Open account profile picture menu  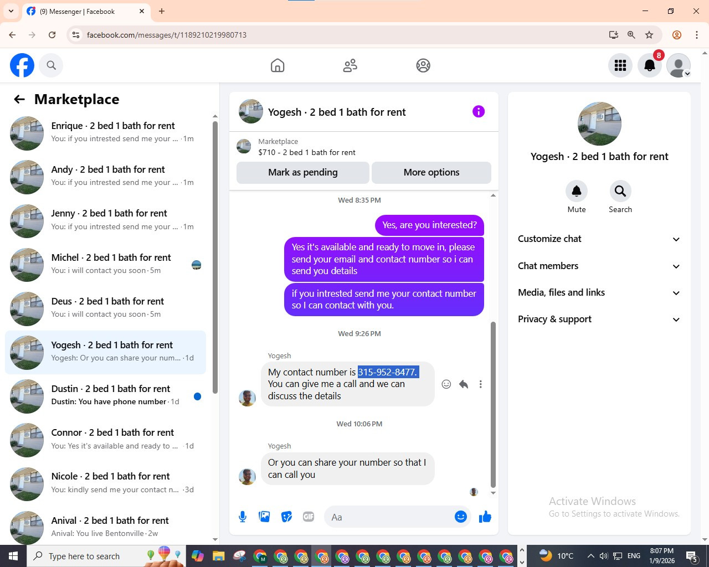679,65
